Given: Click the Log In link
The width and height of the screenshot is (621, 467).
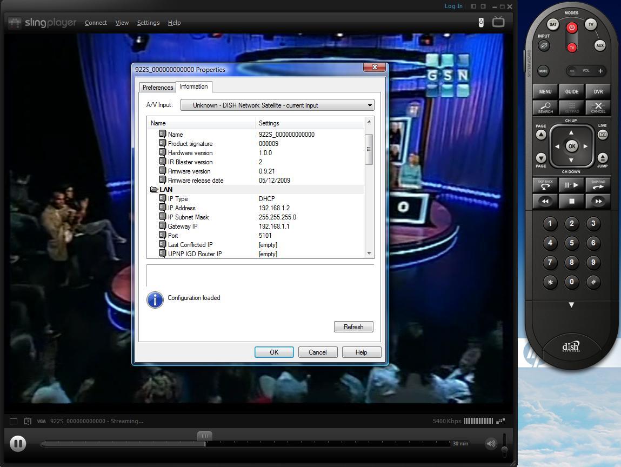Looking at the screenshot, I should 453,6.
